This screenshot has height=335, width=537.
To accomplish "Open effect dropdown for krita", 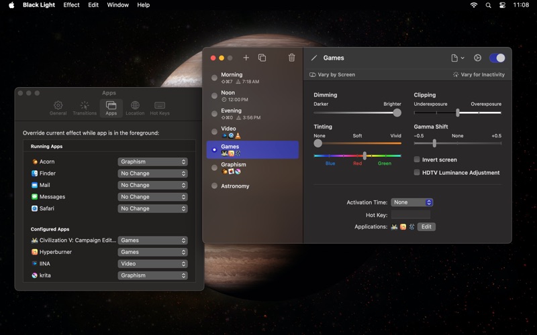I will click(153, 275).
